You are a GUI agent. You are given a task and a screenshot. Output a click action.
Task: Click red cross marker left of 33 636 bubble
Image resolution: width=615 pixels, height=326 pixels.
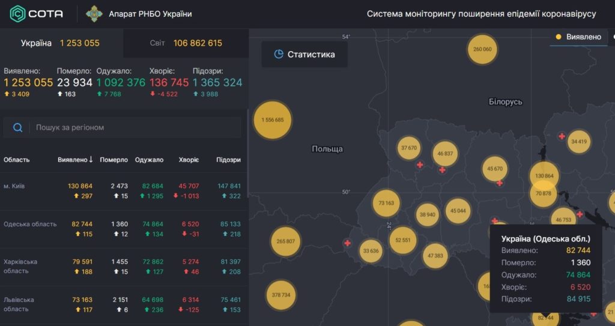[348, 243]
